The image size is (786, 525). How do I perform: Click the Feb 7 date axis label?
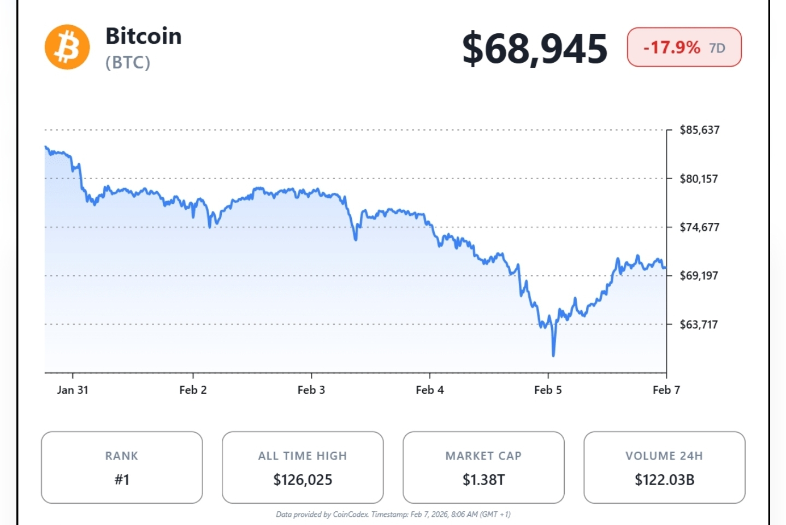(x=666, y=390)
